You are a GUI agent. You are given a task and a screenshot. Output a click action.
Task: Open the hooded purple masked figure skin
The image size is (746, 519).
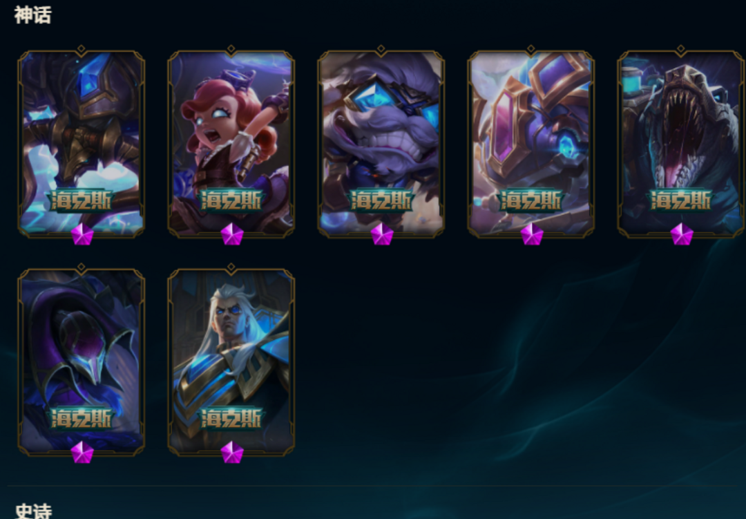[x=82, y=362]
